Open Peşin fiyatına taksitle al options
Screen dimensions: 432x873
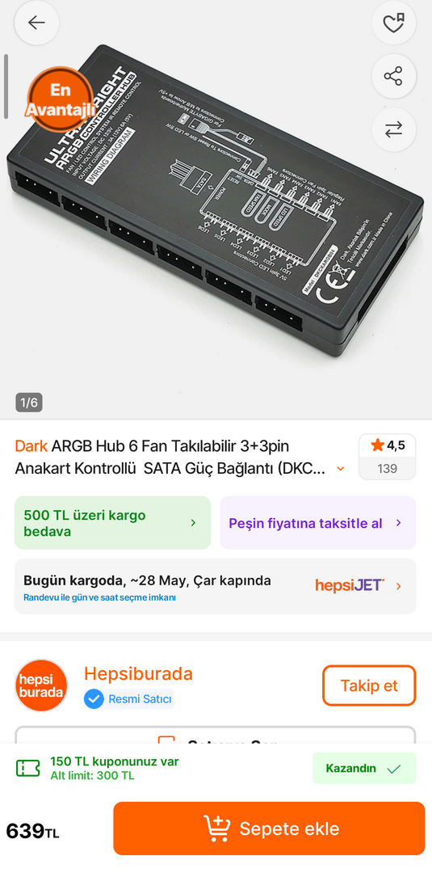pos(318,523)
